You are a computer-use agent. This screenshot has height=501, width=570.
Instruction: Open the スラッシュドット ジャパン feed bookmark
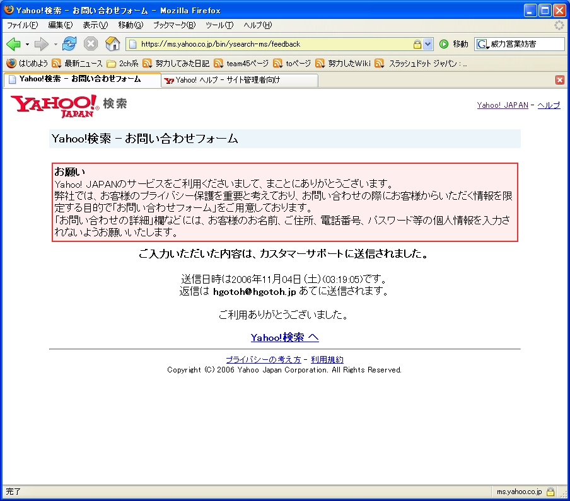click(421, 64)
